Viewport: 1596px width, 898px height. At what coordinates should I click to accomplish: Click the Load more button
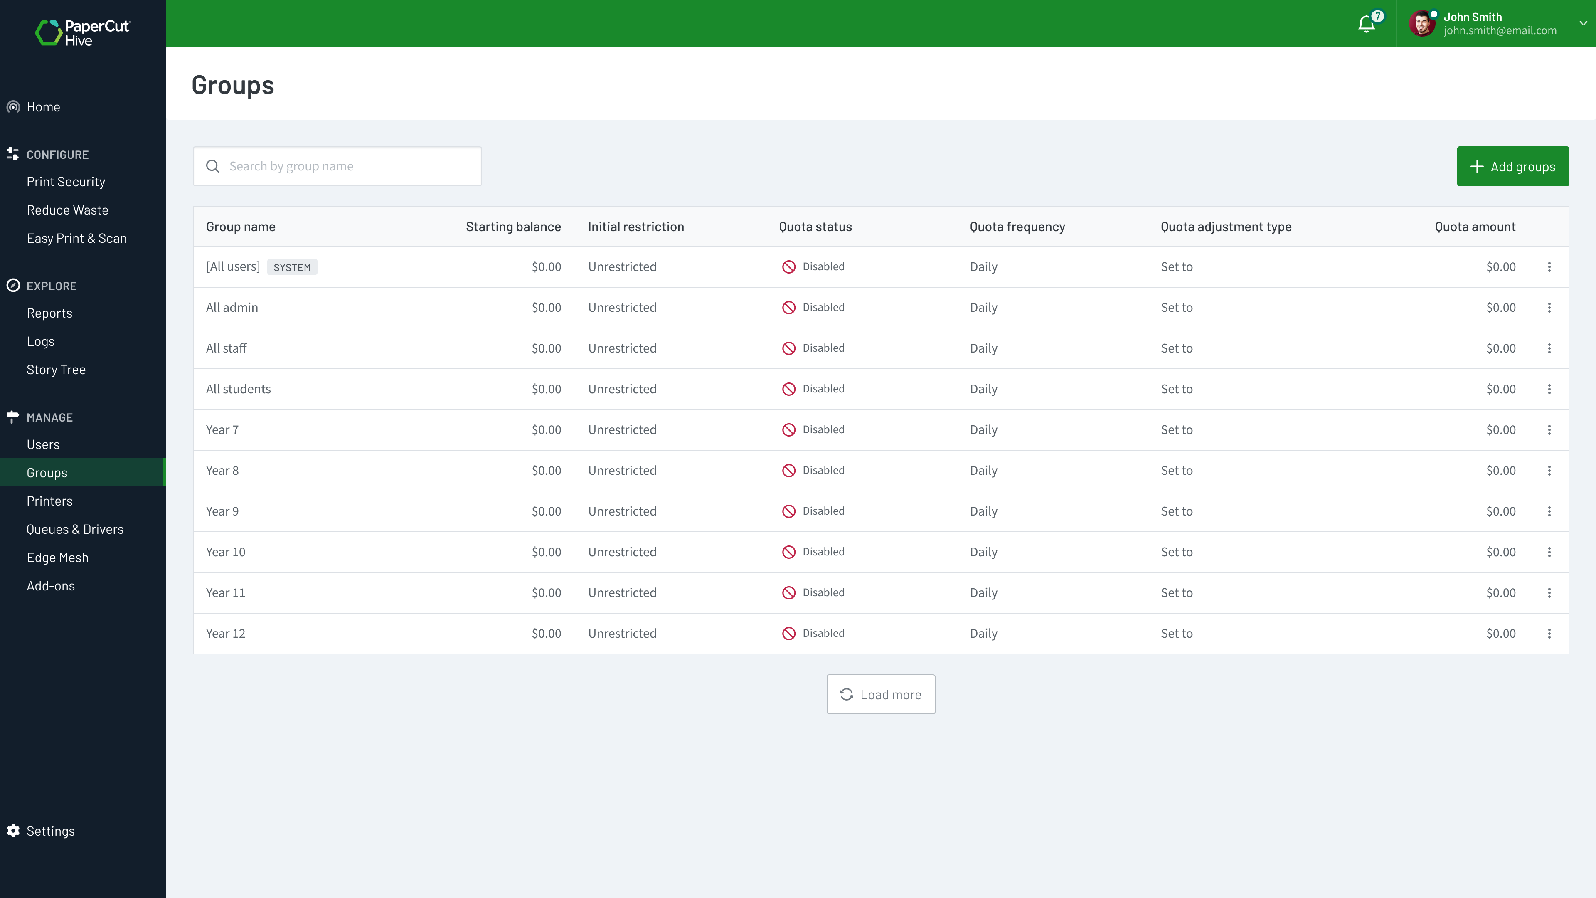click(881, 695)
